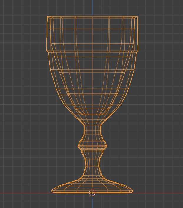
Task: Click the 3D cursor at the goblet base
Action: pos(92,193)
